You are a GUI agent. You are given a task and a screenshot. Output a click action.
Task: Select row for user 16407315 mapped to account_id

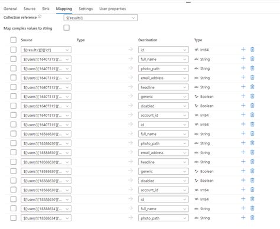[14, 115]
